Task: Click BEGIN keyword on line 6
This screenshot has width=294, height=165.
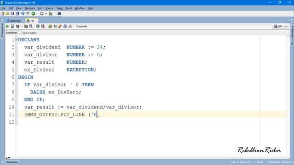Action: pyautogui.click(x=26, y=77)
